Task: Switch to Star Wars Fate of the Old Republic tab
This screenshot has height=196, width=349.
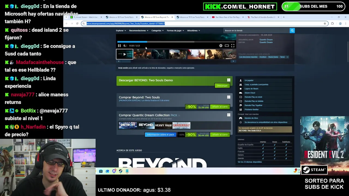Action: coord(228,17)
